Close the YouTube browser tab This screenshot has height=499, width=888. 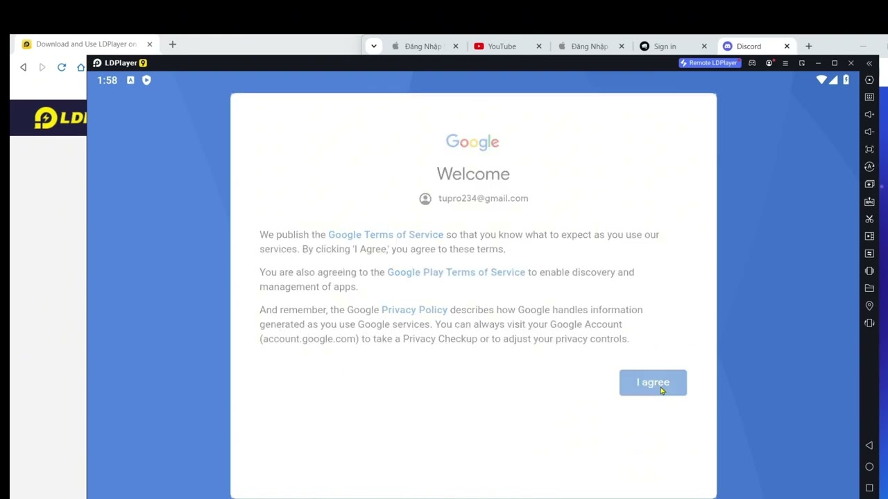(538, 46)
